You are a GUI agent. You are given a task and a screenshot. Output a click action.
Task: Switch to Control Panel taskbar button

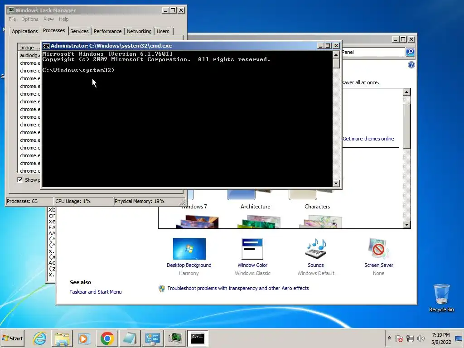pyautogui.click(x=152, y=338)
